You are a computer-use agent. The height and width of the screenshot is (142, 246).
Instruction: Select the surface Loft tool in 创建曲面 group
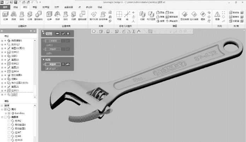(x=65, y=16)
